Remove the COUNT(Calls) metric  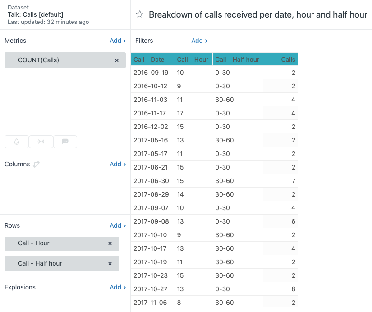[x=117, y=60]
